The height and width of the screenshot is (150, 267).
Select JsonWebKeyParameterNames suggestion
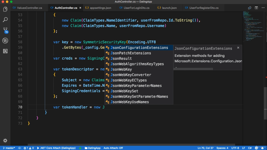[x=139, y=86]
